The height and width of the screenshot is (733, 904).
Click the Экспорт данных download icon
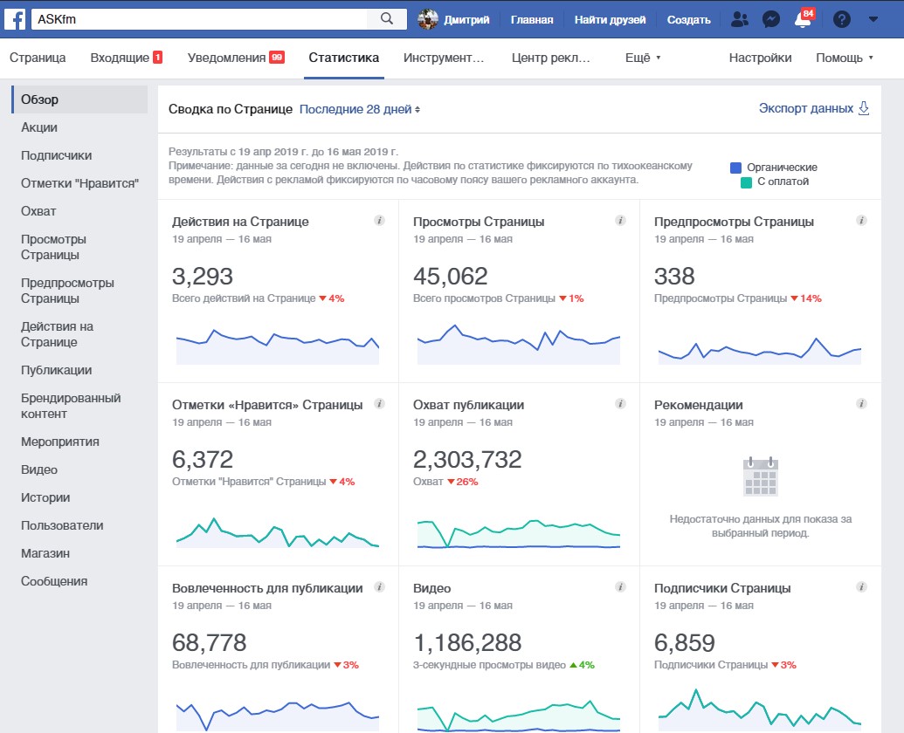(x=864, y=108)
